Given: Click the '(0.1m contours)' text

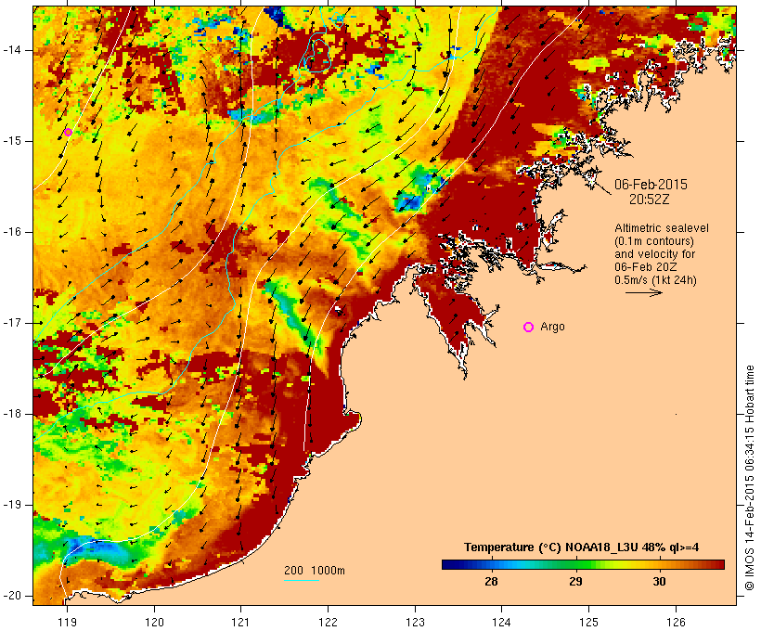Looking at the screenshot, I should click(653, 241).
